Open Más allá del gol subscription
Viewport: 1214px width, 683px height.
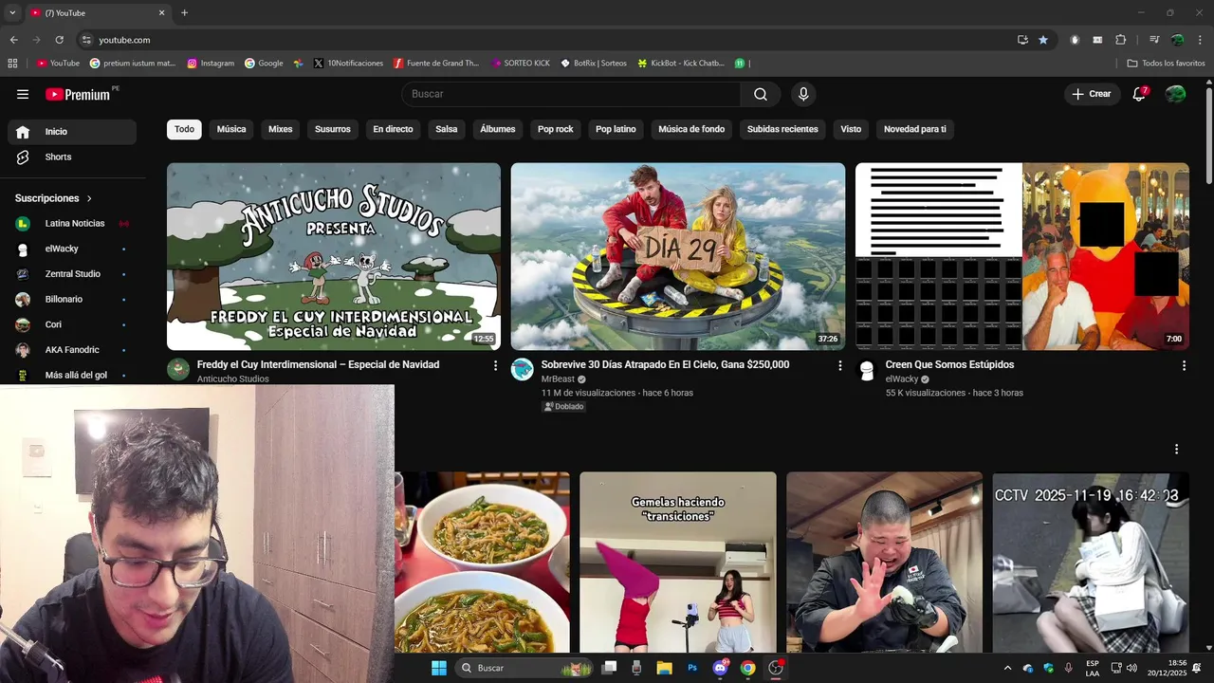pyautogui.click(x=72, y=375)
